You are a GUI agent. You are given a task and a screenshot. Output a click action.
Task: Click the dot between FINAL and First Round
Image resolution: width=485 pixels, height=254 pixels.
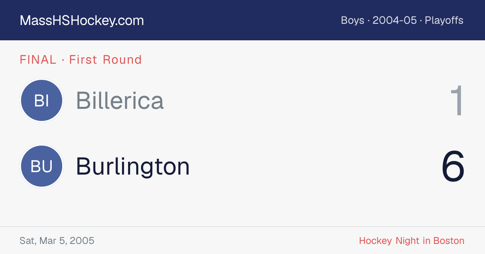[x=63, y=60]
